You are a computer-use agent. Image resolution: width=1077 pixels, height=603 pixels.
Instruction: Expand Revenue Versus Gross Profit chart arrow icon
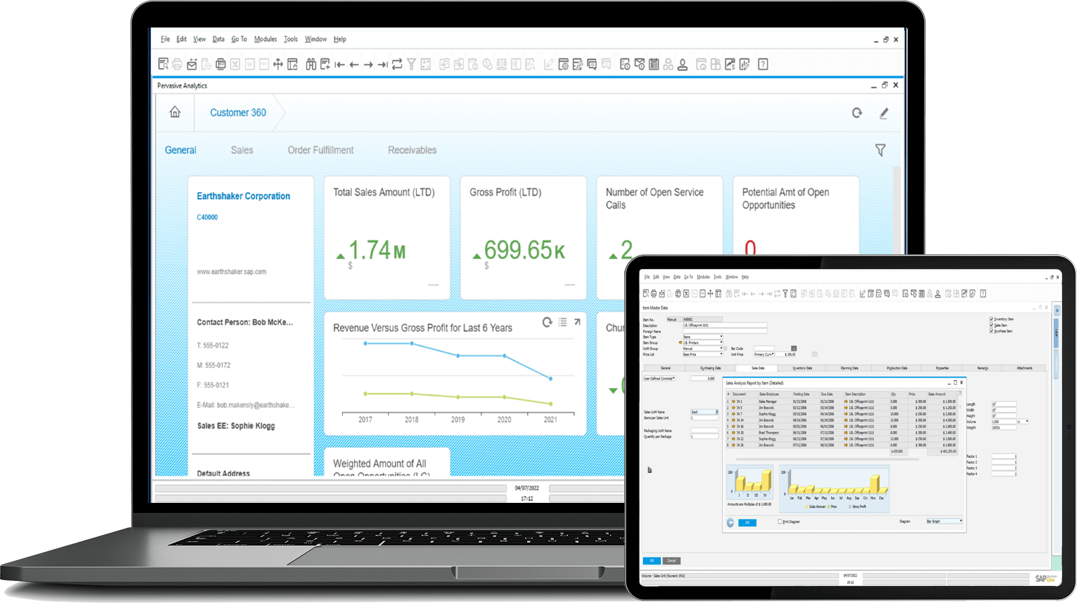pos(577,322)
